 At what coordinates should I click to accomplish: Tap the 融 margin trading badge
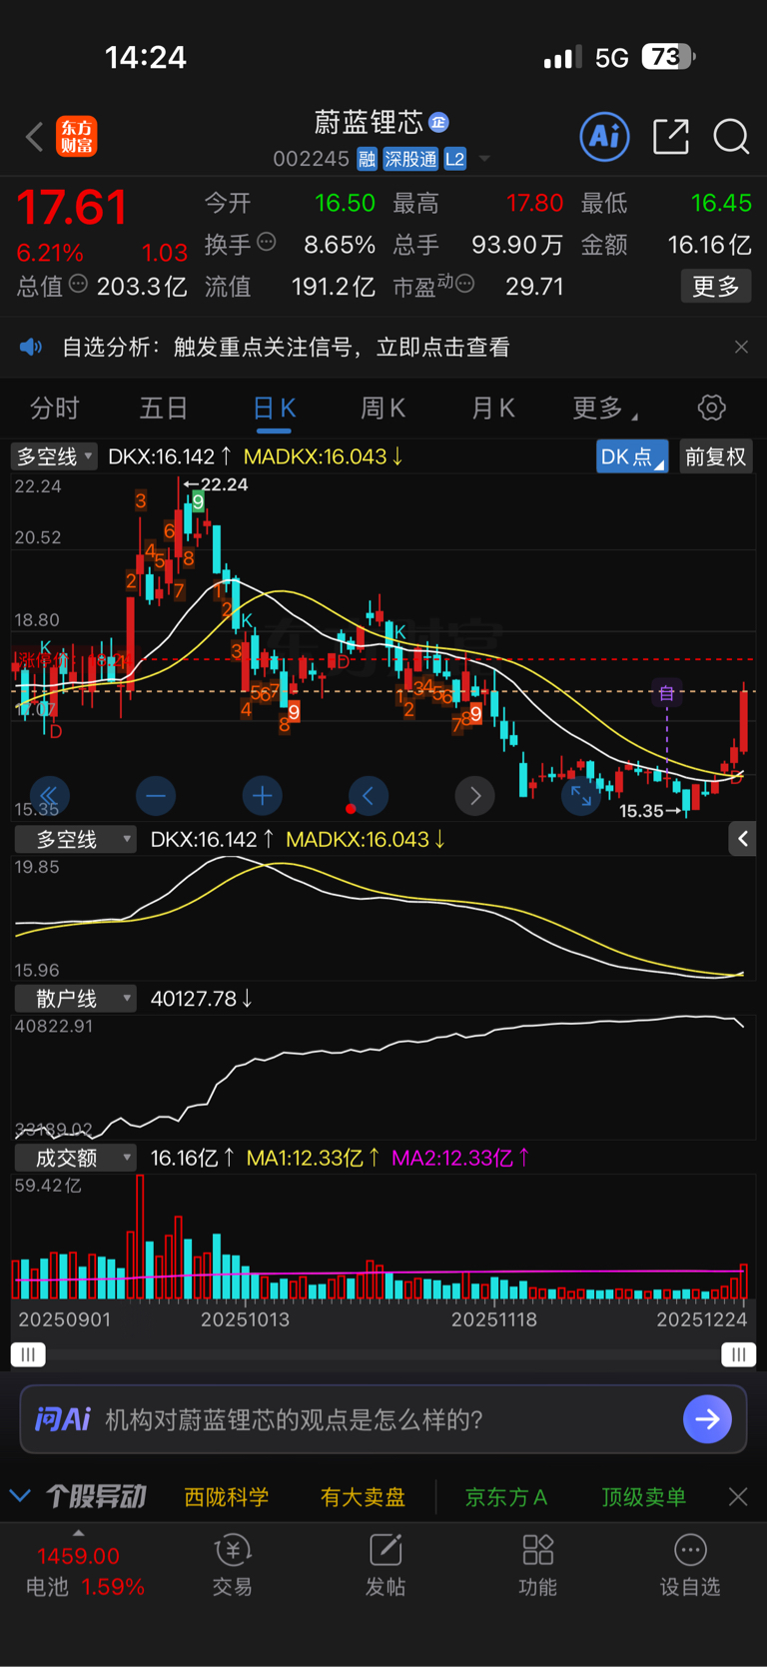pyautogui.click(x=367, y=159)
